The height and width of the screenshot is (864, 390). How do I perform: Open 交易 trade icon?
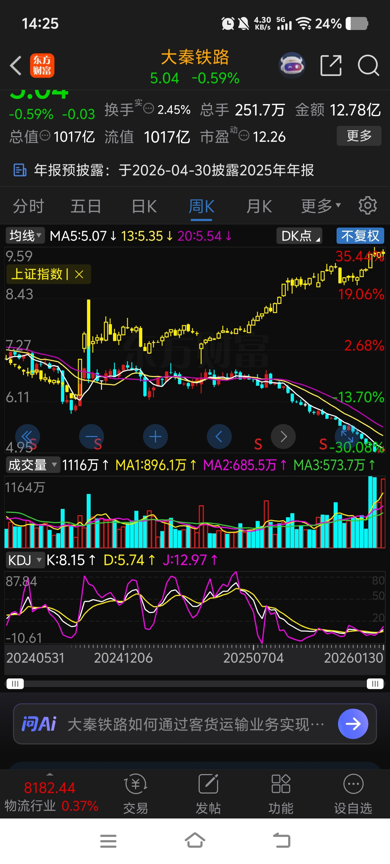point(136,794)
